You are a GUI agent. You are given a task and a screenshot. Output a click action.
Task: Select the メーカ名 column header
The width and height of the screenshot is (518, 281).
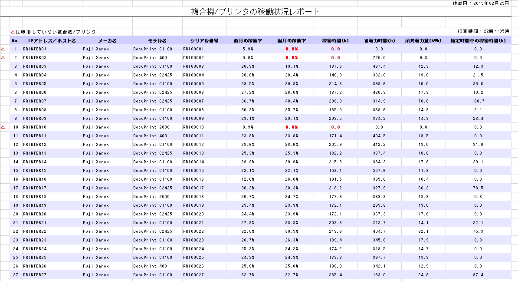click(x=107, y=41)
